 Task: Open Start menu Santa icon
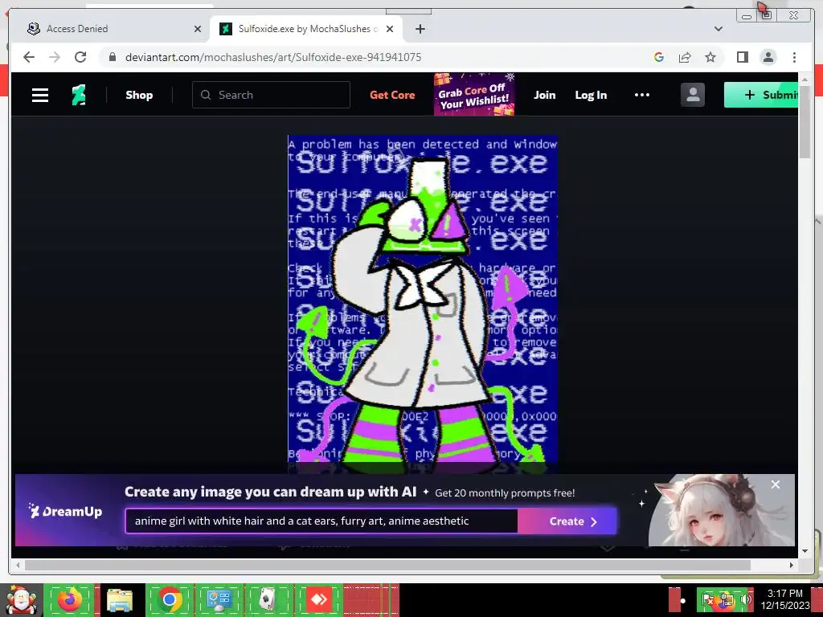coord(21,600)
